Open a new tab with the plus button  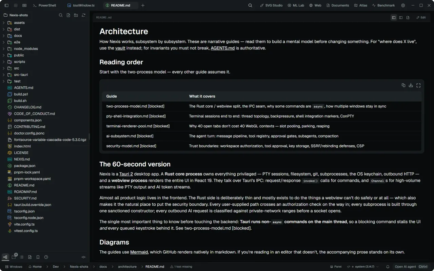pos(143,5)
